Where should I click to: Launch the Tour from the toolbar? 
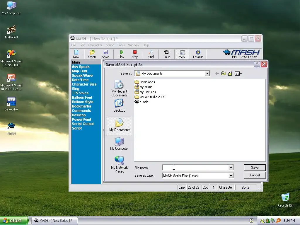point(166,54)
